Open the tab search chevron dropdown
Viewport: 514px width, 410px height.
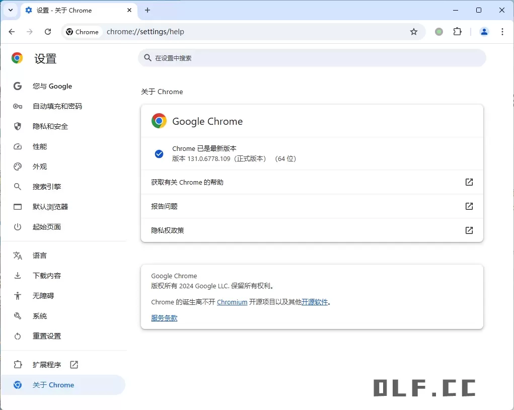(10, 10)
